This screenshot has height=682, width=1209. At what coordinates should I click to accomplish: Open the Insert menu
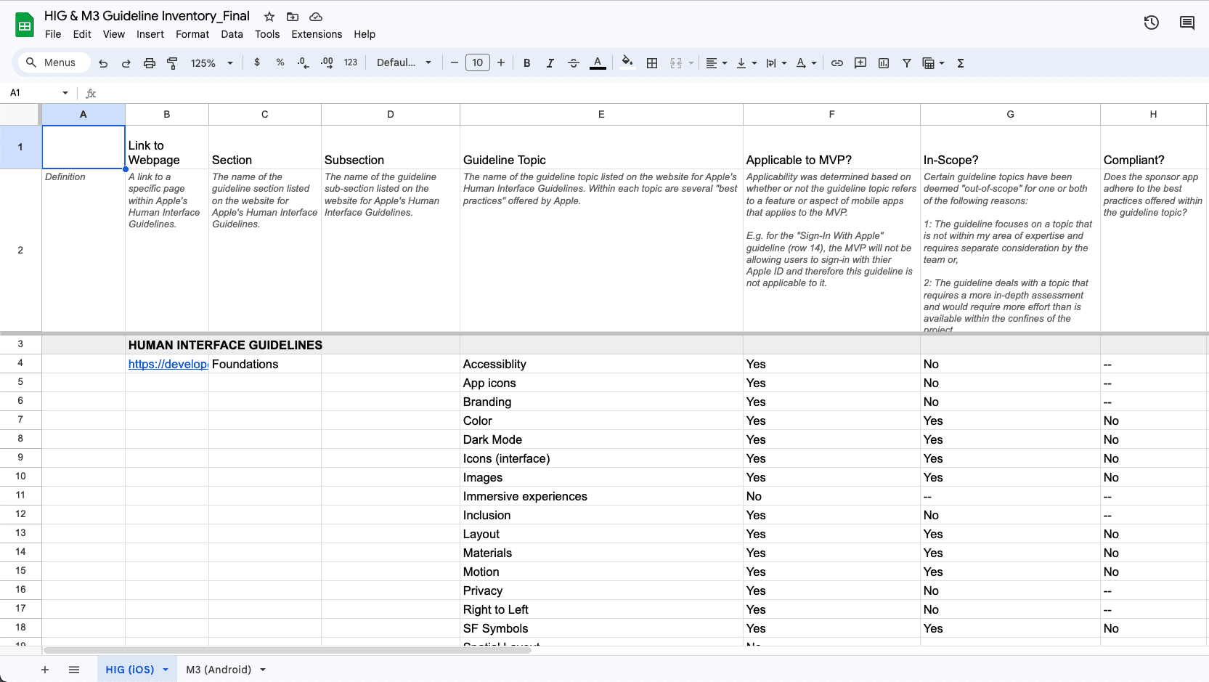coord(150,34)
